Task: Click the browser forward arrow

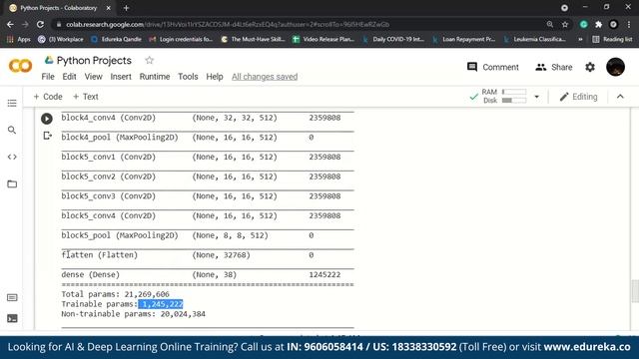Action: click(25, 24)
